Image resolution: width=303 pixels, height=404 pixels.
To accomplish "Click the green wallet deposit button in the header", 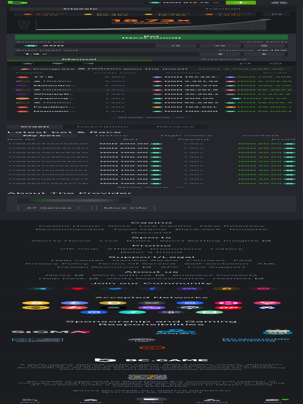I will [x=241, y=2].
